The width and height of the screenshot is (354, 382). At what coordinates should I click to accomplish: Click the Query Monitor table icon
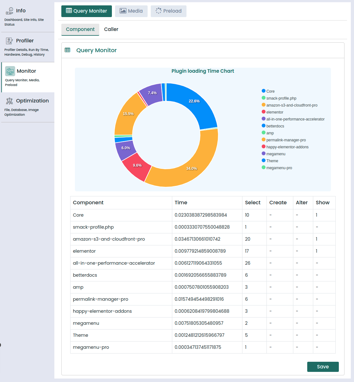(x=67, y=50)
